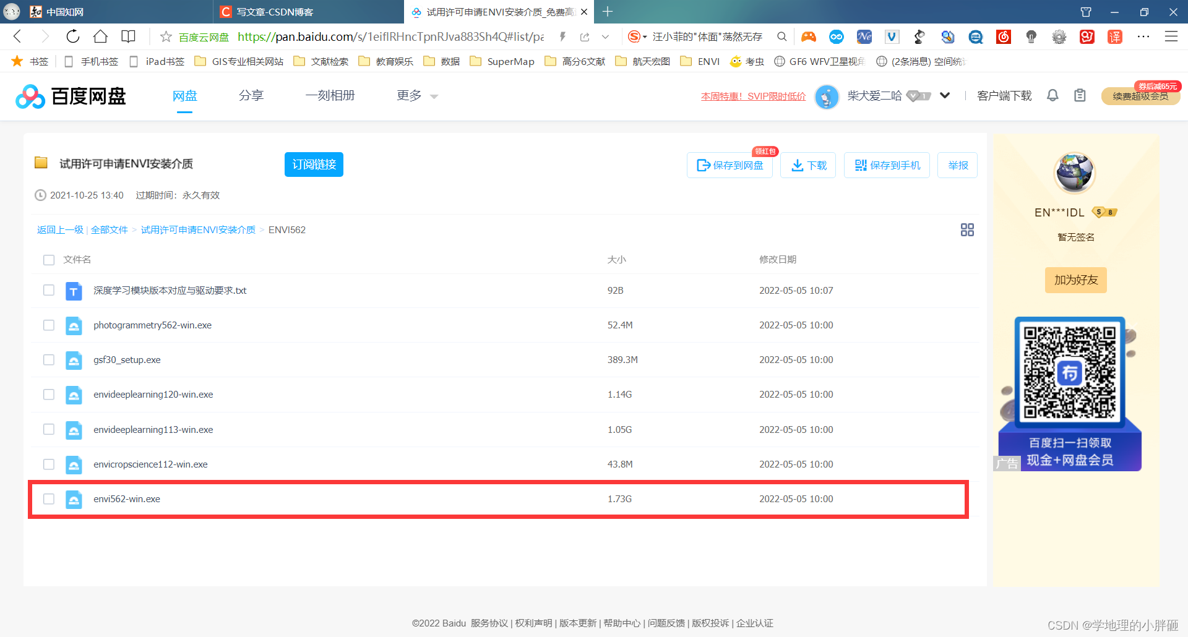Switch to the 分享 tab
This screenshot has height=637, width=1188.
pos(251,96)
